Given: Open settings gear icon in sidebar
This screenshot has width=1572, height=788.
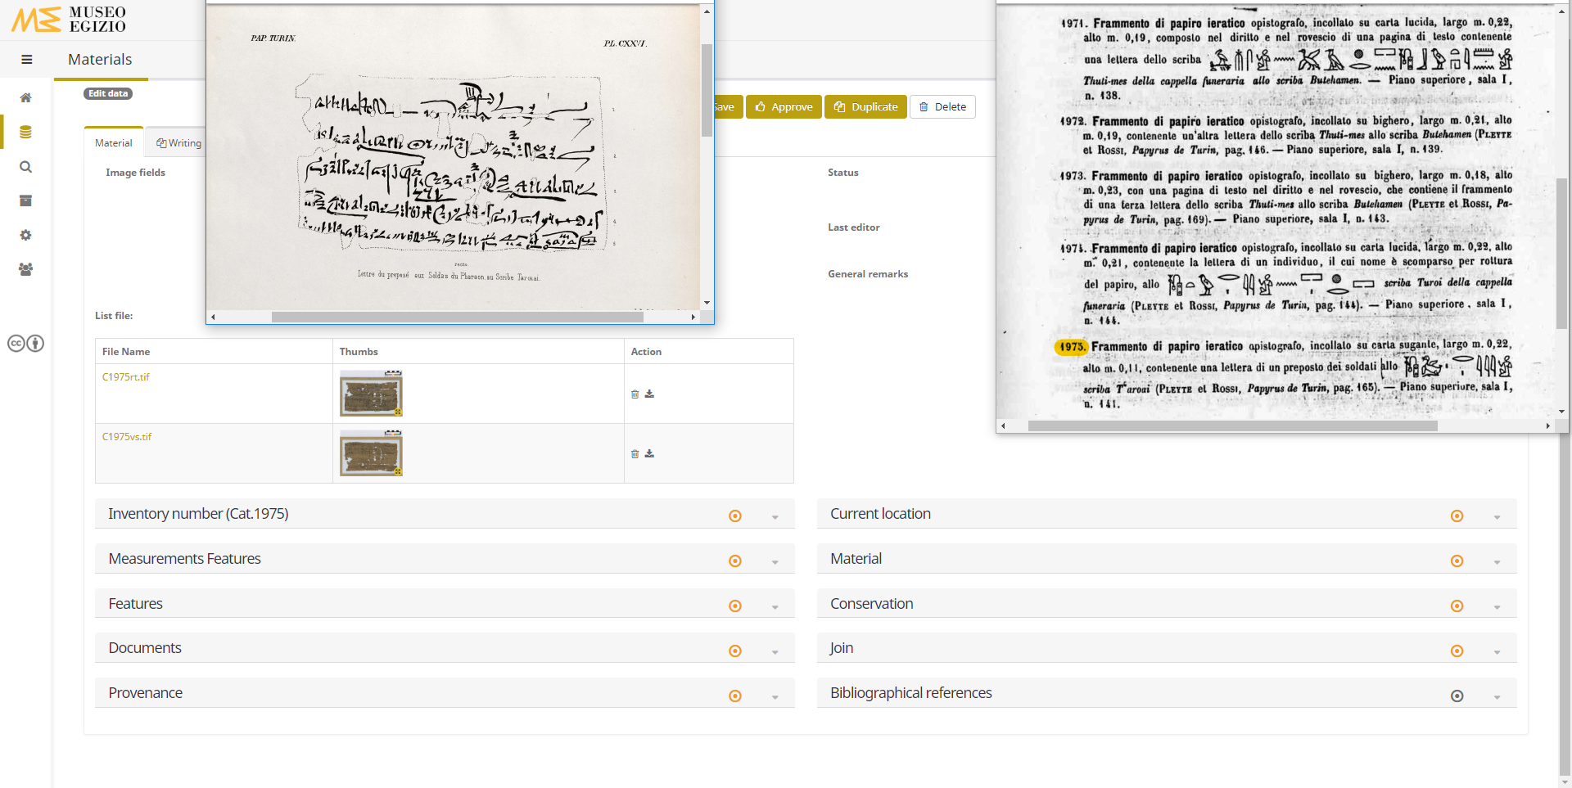Looking at the screenshot, I should (x=25, y=235).
